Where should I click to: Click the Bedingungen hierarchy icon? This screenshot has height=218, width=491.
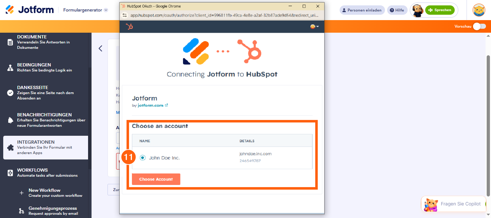coord(10,68)
